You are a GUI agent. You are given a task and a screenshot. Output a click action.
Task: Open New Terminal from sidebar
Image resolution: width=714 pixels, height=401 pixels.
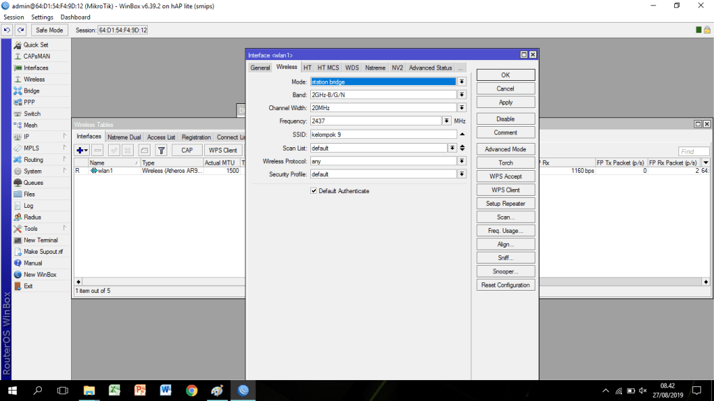point(40,240)
